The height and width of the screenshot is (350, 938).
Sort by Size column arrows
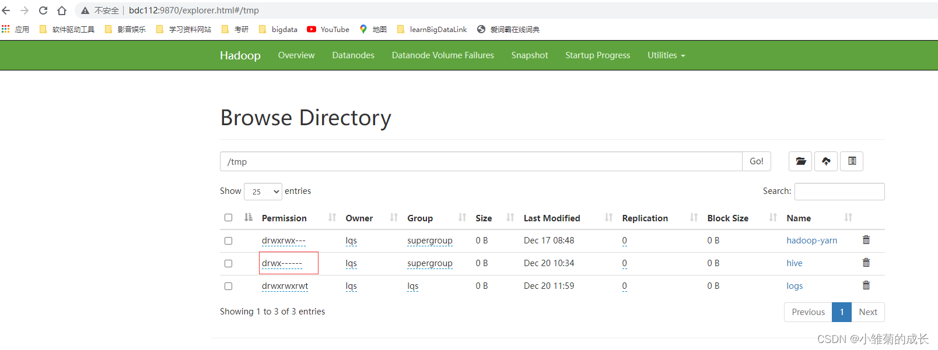point(510,218)
